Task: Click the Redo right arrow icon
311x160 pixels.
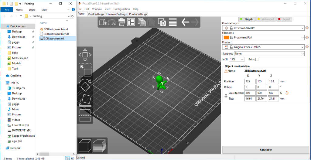Action: 195,22
